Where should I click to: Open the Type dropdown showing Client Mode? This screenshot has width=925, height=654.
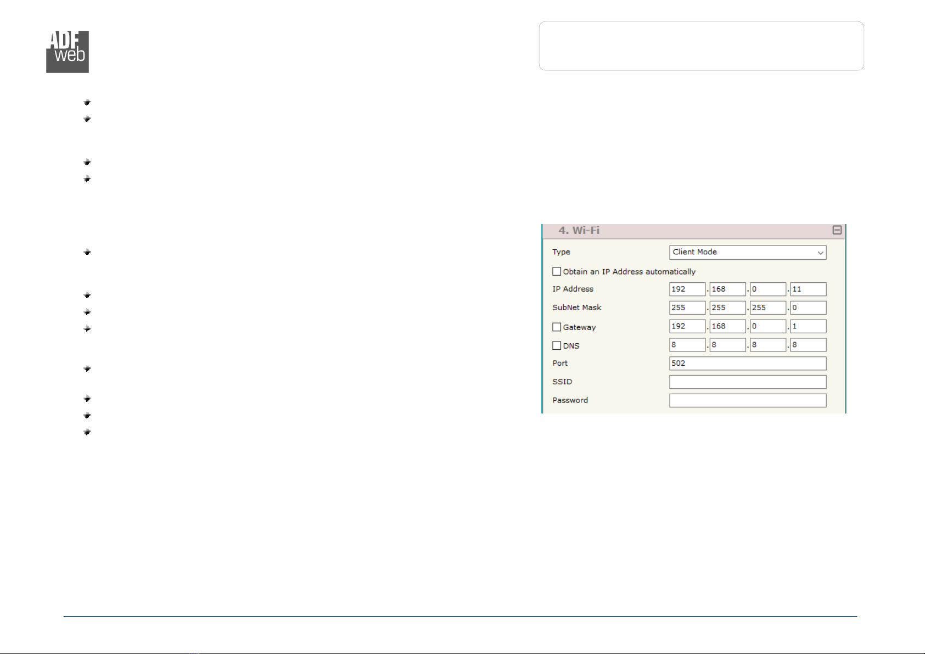(748, 252)
